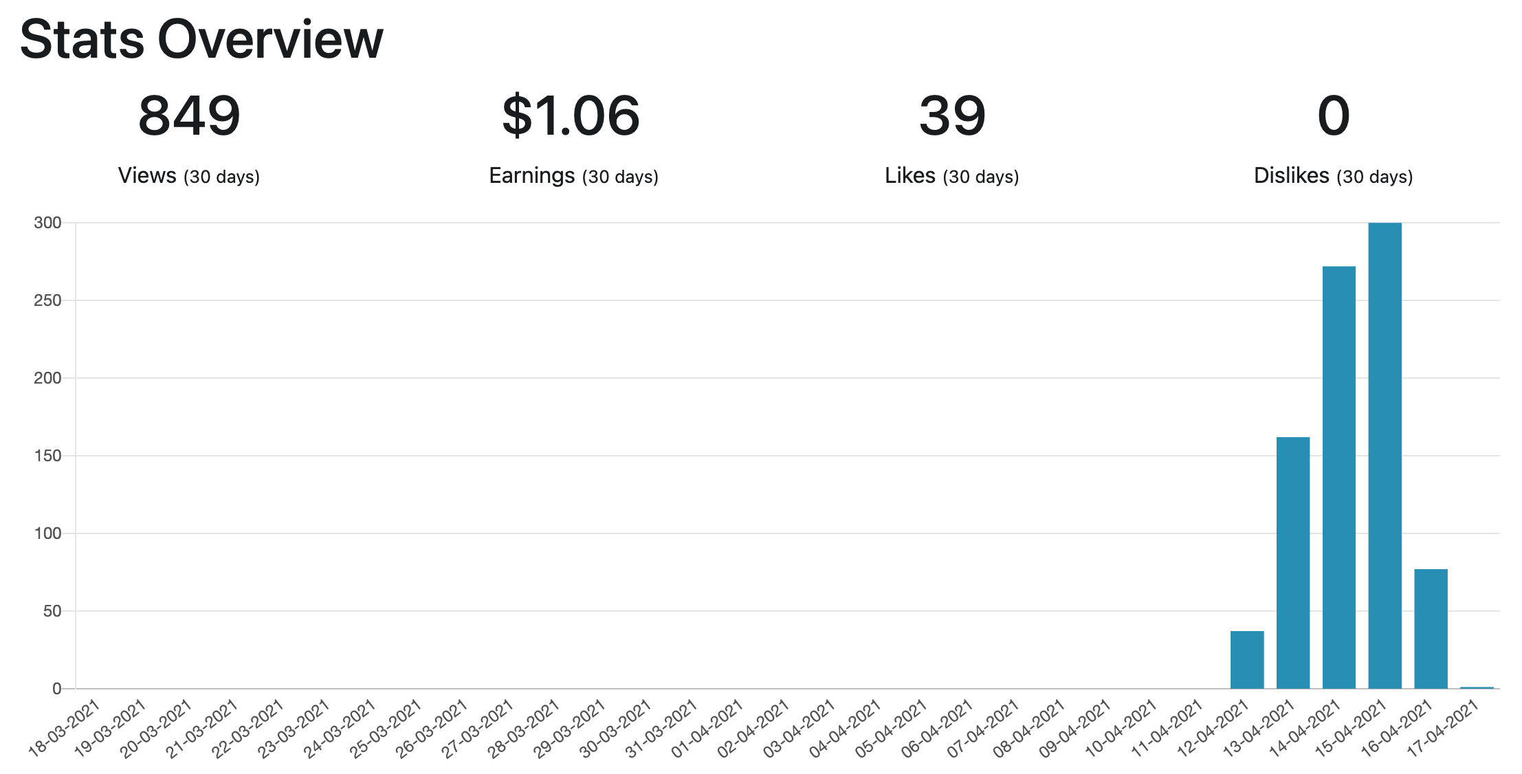
Task: Click the 50 y-axis label
Action: point(52,611)
